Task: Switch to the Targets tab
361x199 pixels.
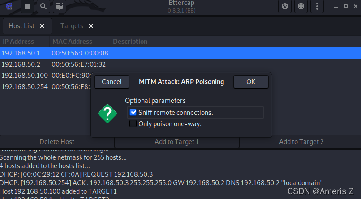Action: click(x=72, y=26)
